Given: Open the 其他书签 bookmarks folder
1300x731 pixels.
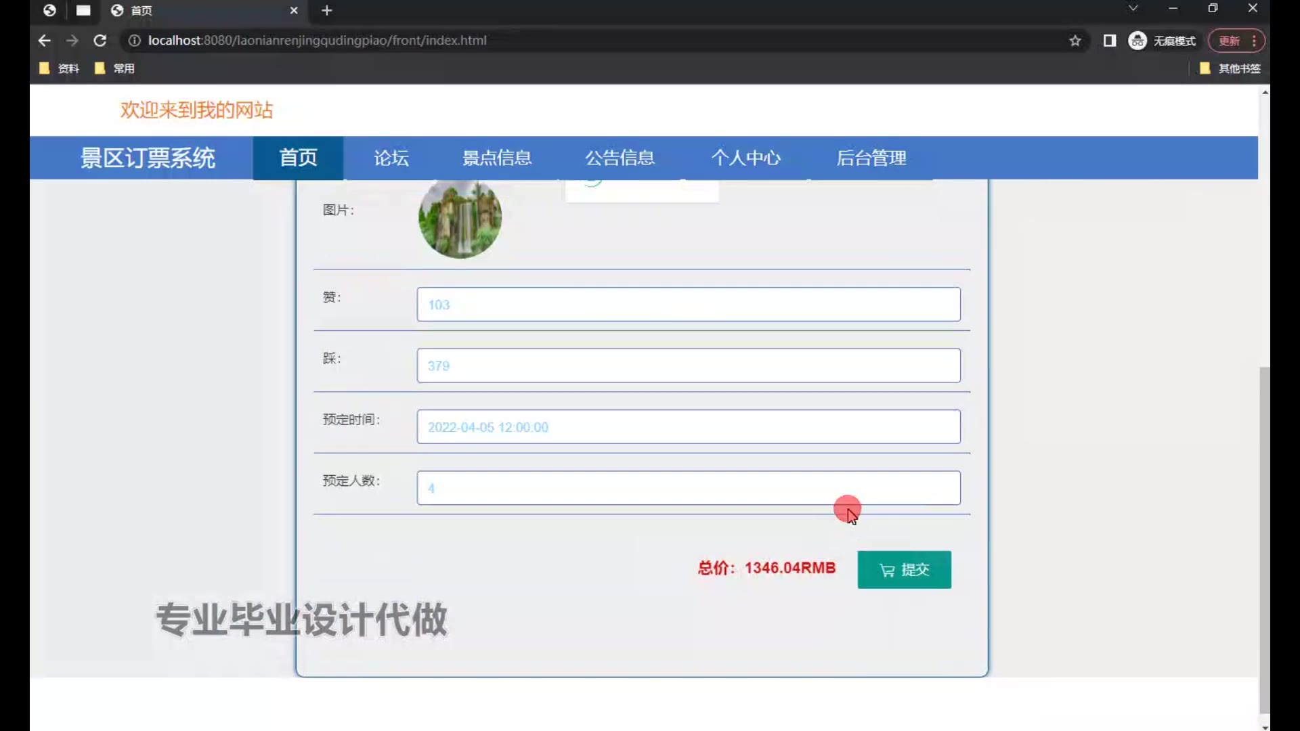Looking at the screenshot, I should [1230, 68].
